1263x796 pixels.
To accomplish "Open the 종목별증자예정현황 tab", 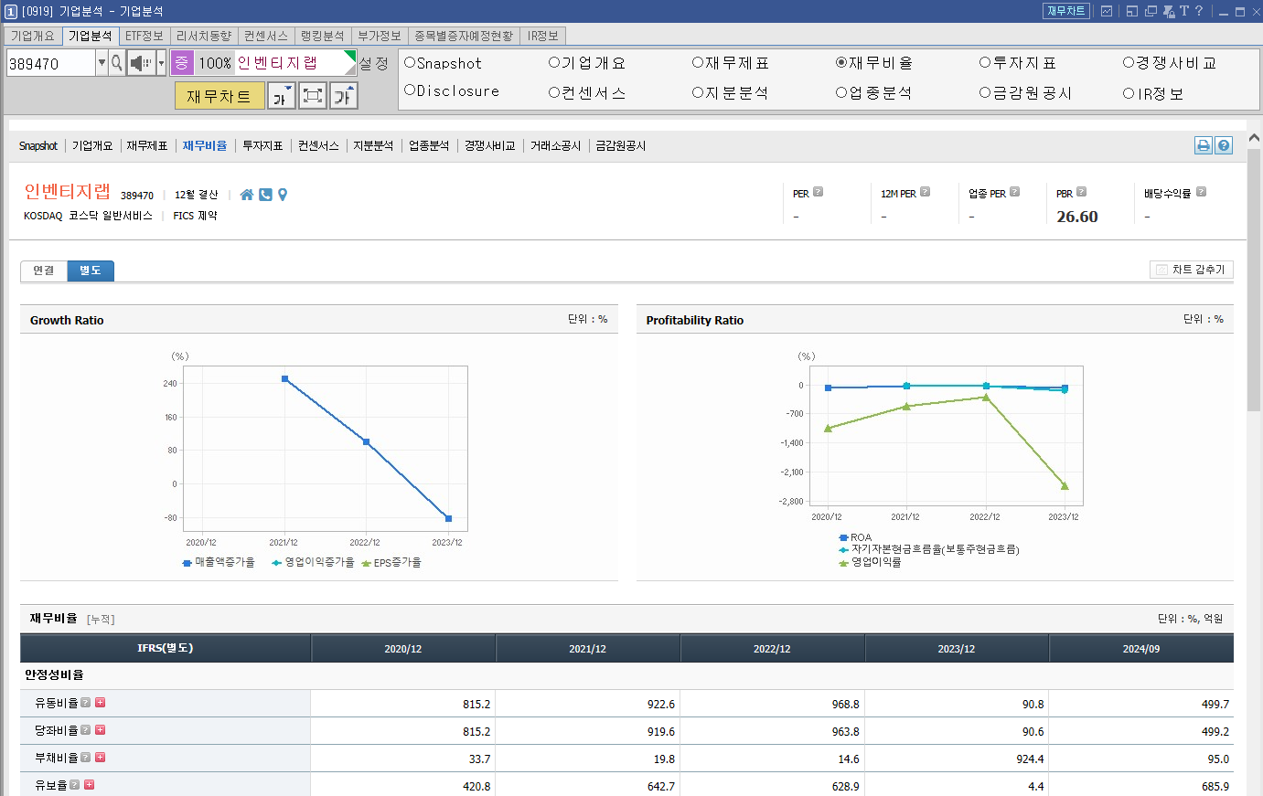I will (464, 36).
